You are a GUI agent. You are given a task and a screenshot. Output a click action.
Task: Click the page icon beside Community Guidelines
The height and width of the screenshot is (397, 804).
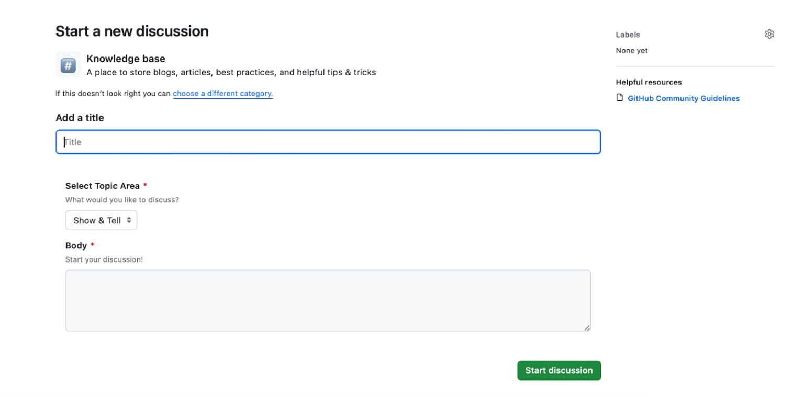620,98
